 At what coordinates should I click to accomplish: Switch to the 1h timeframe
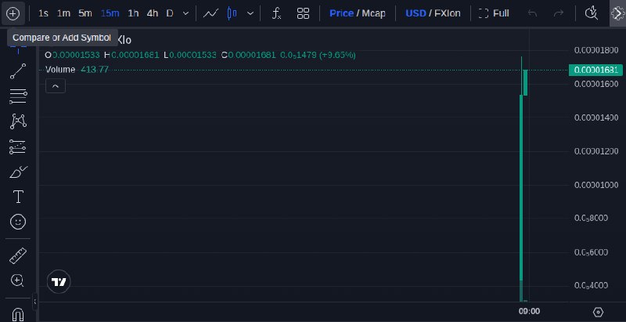click(x=133, y=13)
